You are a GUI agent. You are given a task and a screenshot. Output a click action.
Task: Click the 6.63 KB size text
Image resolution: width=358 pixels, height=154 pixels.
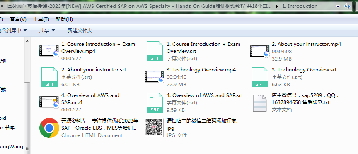281,84
